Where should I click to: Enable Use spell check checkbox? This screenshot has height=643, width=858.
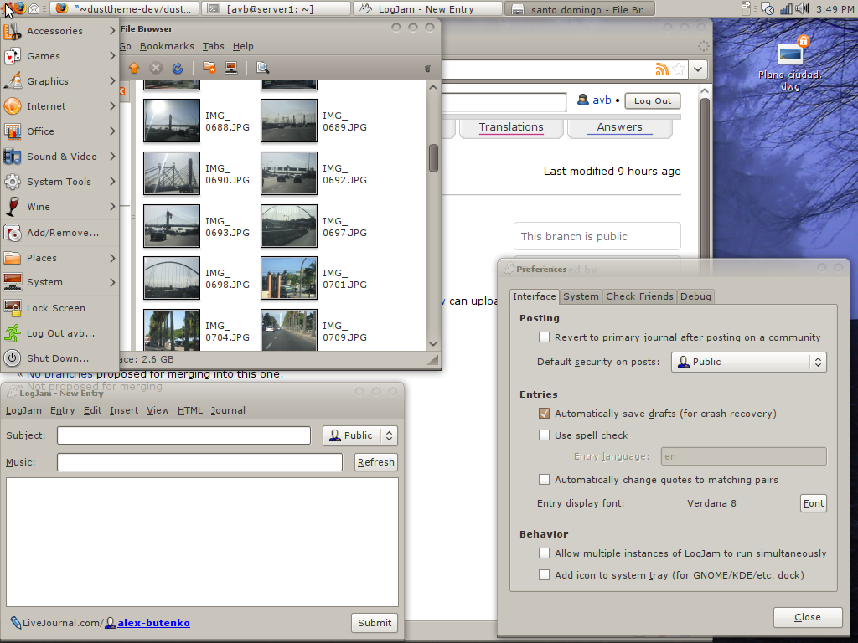tap(544, 435)
